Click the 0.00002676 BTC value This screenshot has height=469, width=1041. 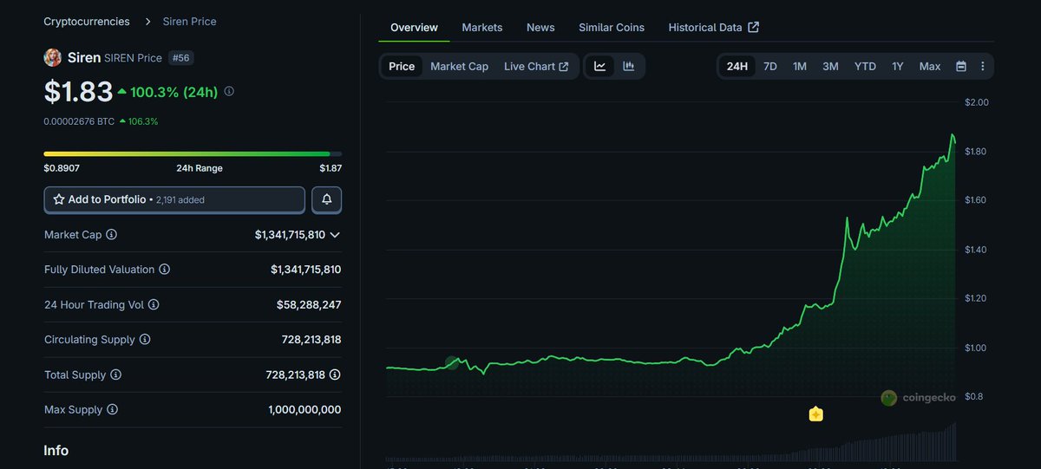(79, 121)
